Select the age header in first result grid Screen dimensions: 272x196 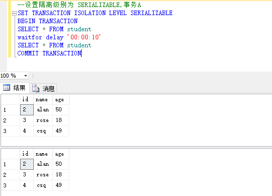(61, 99)
